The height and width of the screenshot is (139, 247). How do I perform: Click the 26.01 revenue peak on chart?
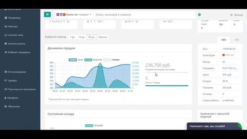pyautogui.click(x=100, y=63)
